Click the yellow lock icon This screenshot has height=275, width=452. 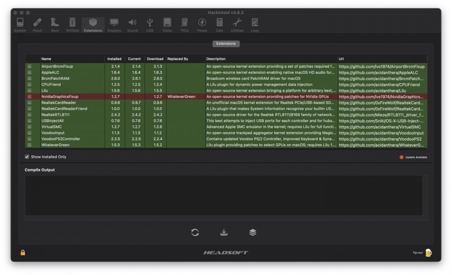[x=23, y=252]
